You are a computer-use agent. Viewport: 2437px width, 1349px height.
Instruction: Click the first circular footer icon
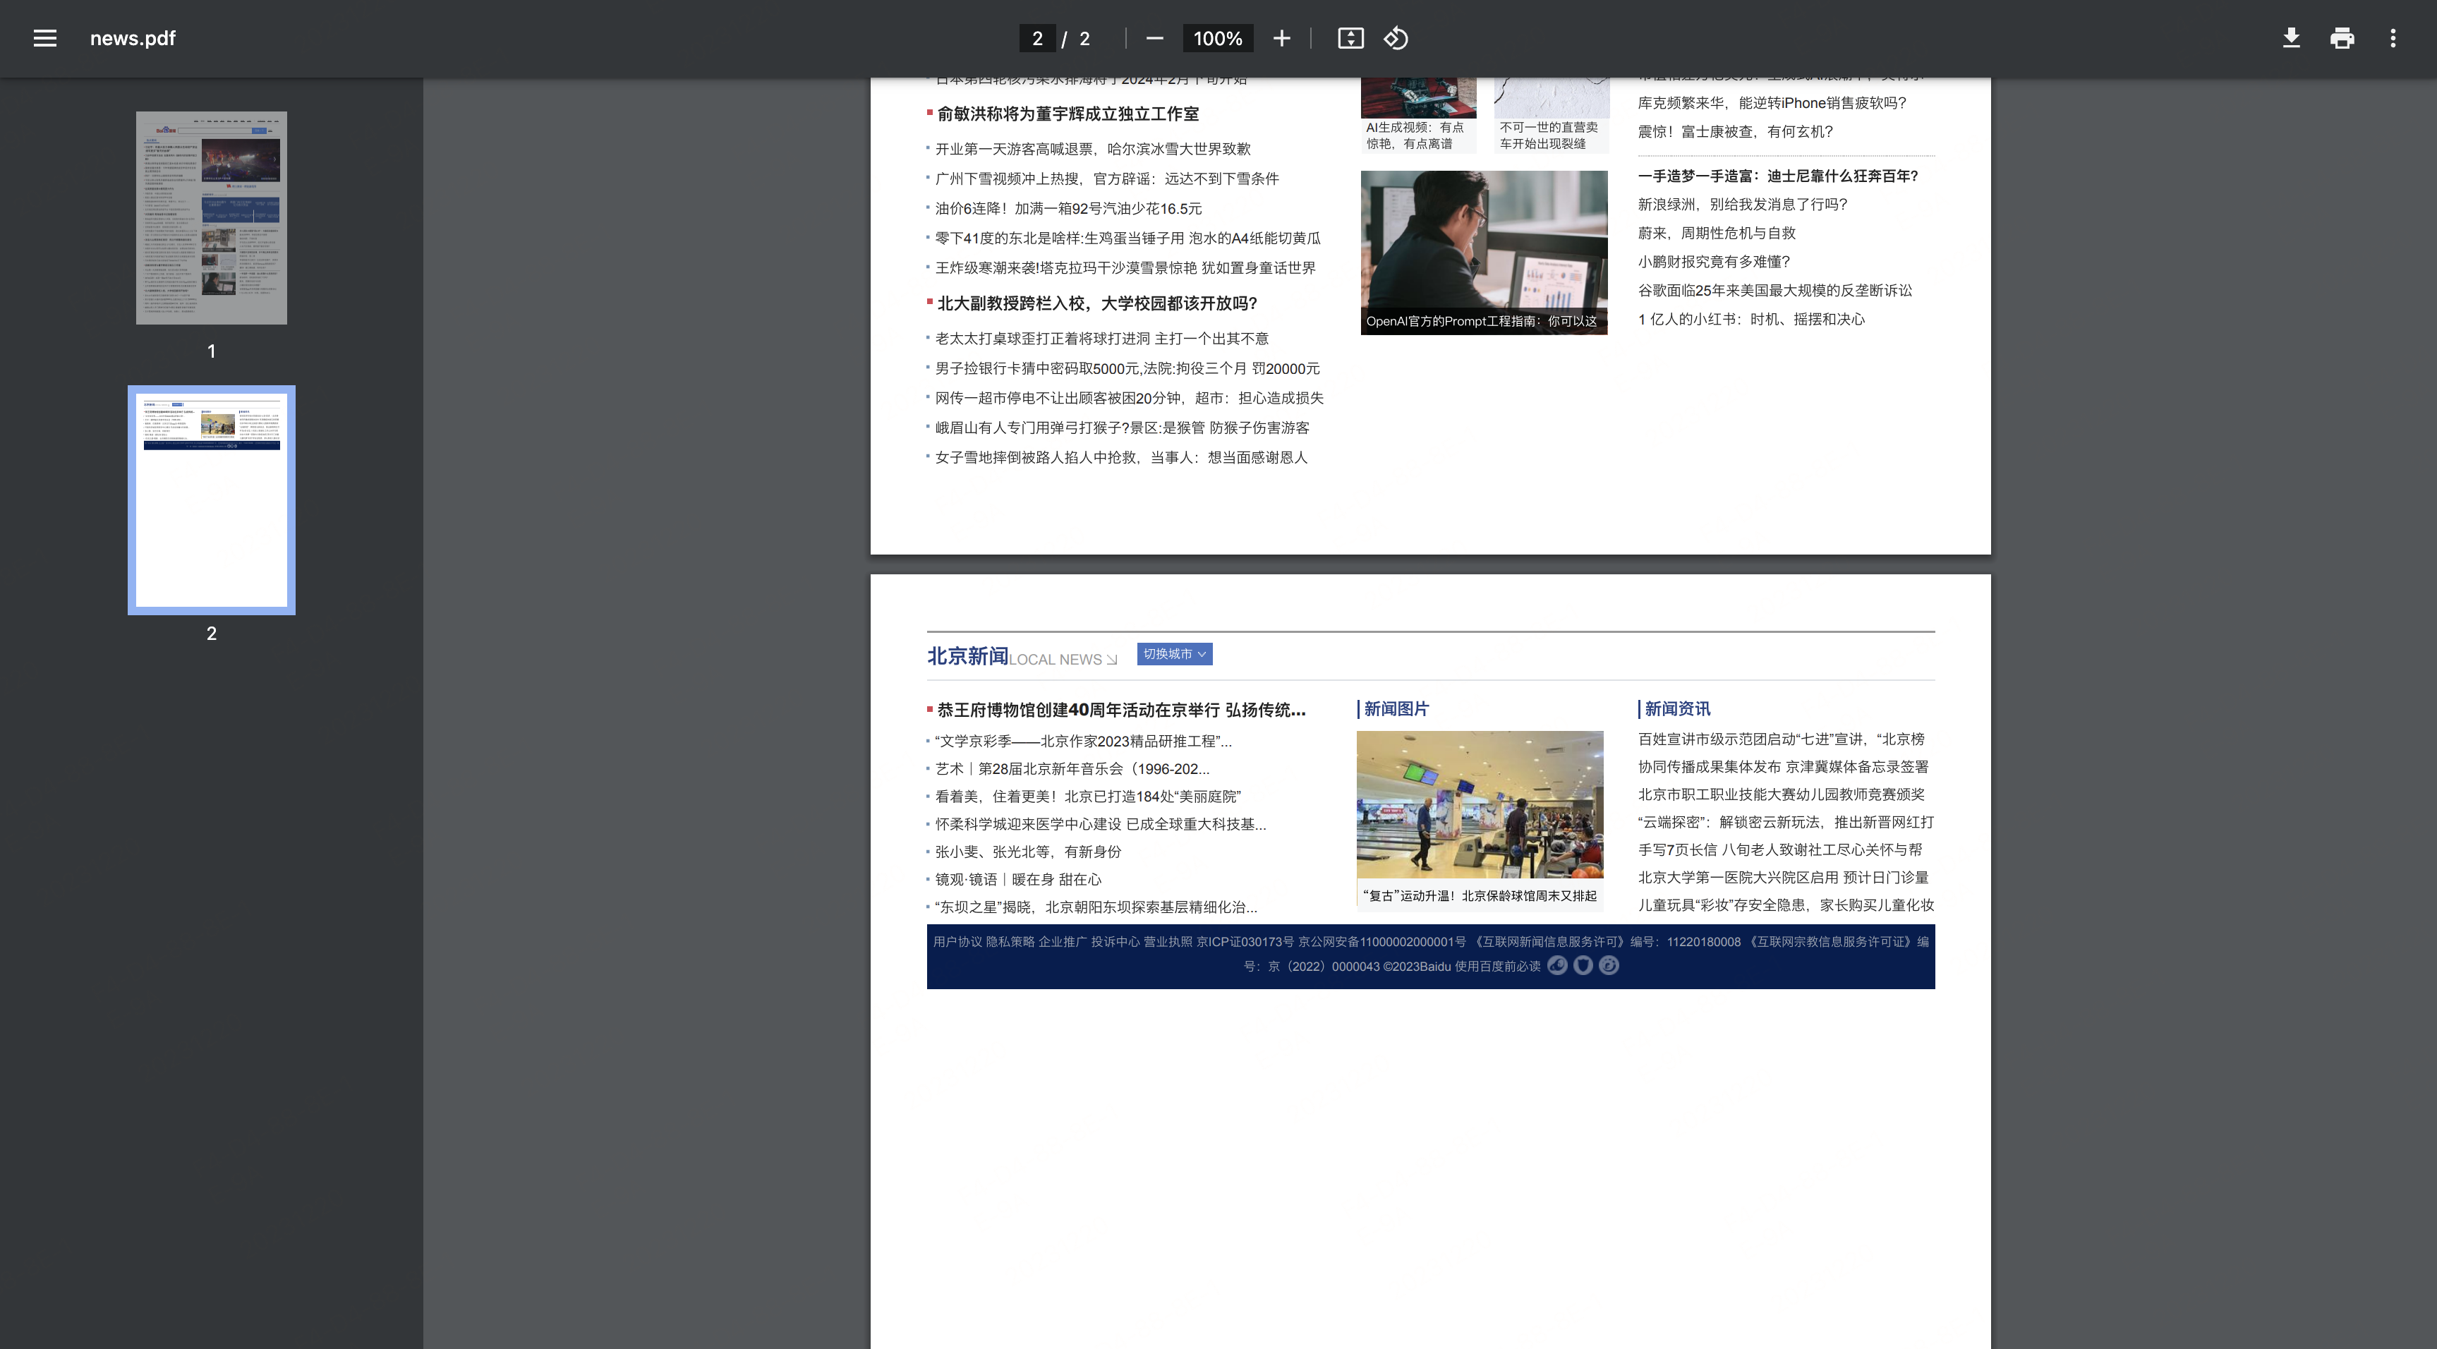click(1557, 965)
